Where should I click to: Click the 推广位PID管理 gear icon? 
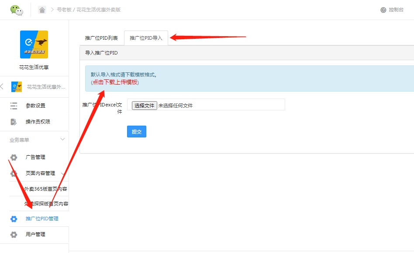(14, 219)
